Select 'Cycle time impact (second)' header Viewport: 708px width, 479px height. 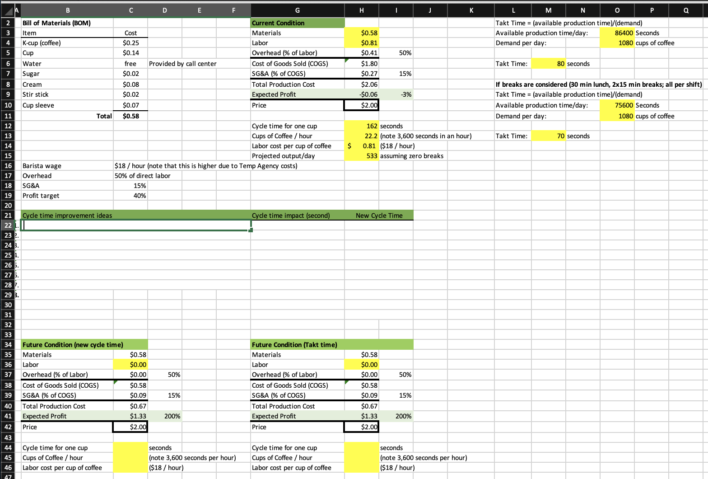(x=298, y=216)
